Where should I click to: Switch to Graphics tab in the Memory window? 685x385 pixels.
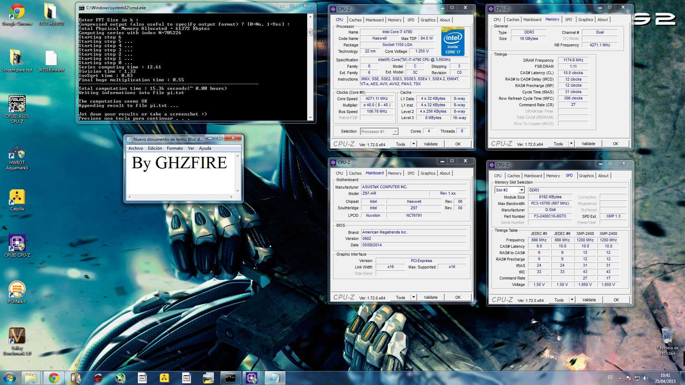click(585, 20)
